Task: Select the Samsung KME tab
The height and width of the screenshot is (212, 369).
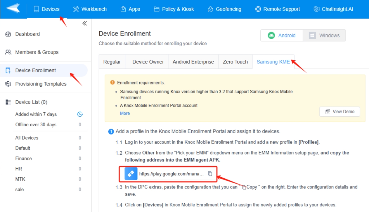Action: click(x=273, y=62)
